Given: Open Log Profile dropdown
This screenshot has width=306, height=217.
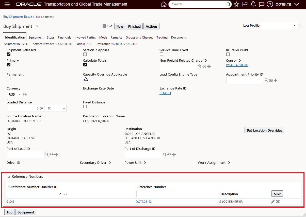Looking at the screenshot, I should click(279, 26).
